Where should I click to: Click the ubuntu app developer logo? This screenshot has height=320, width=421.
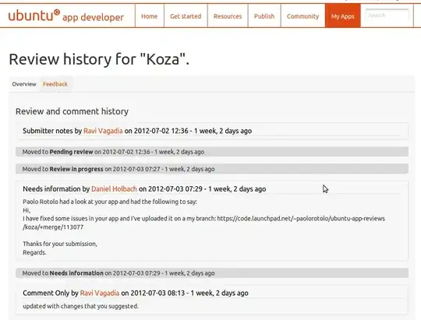[x=66, y=16]
